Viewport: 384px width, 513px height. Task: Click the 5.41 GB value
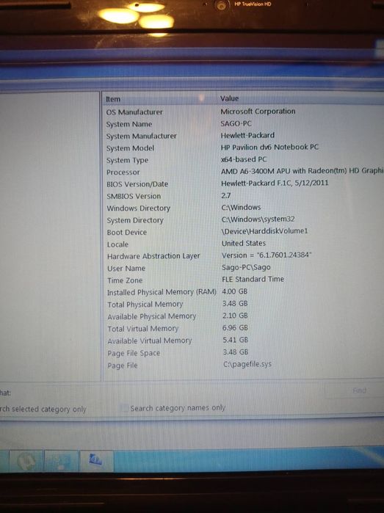click(236, 340)
